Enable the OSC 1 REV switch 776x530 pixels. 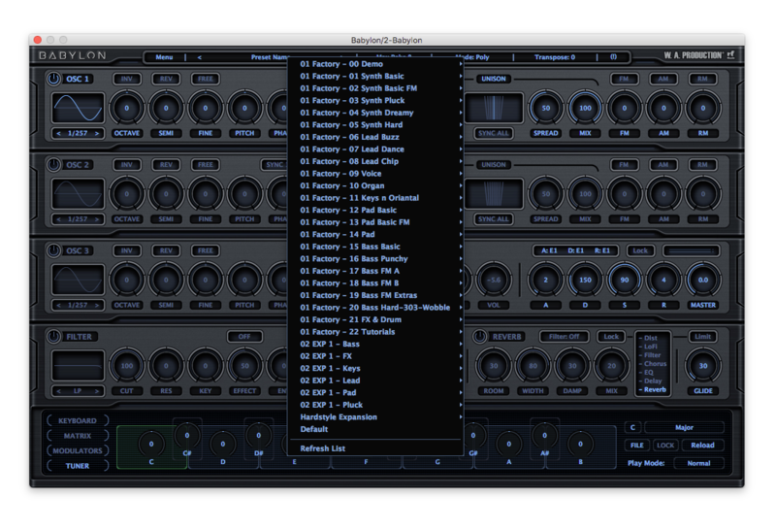pyautogui.click(x=166, y=80)
